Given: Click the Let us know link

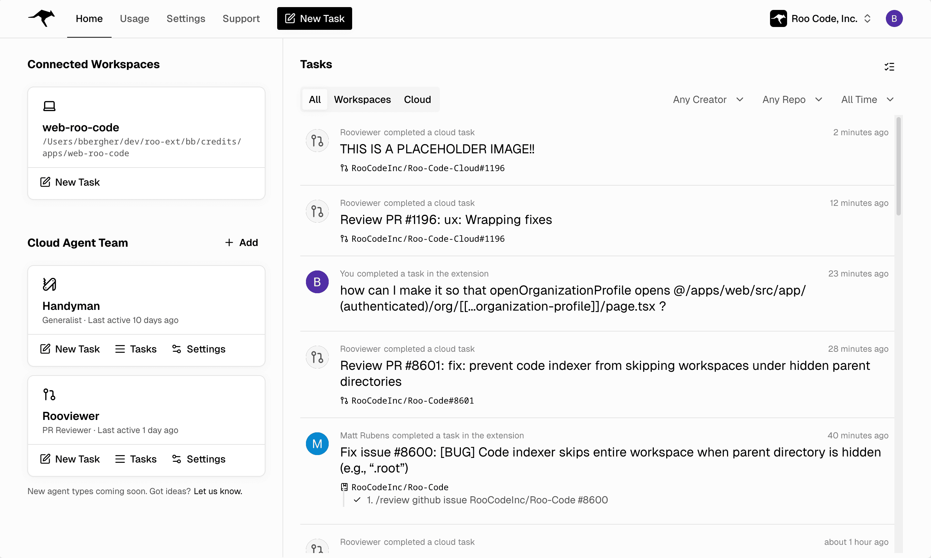Looking at the screenshot, I should (217, 491).
